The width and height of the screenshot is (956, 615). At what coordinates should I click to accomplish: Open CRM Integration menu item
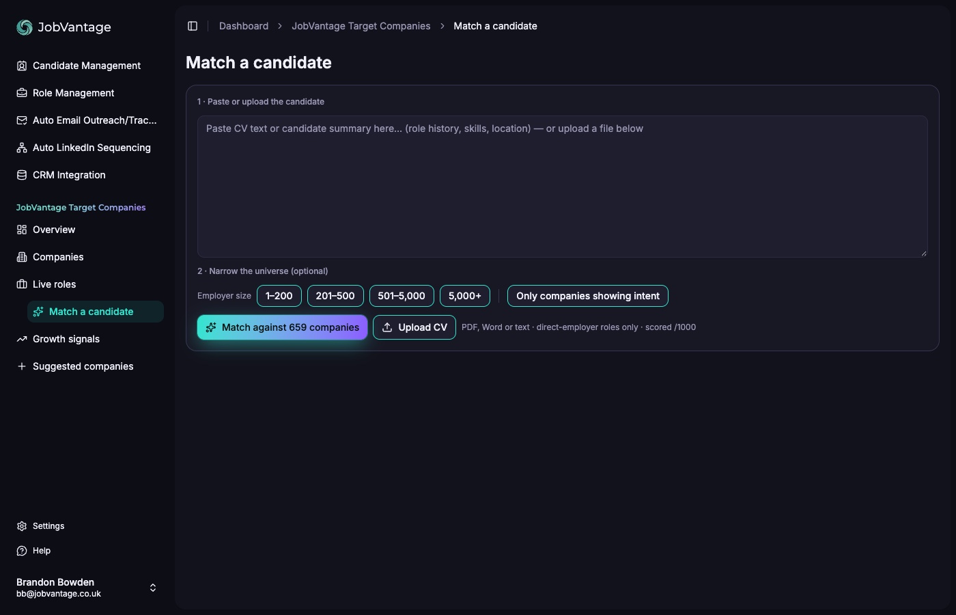coord(87,175)
